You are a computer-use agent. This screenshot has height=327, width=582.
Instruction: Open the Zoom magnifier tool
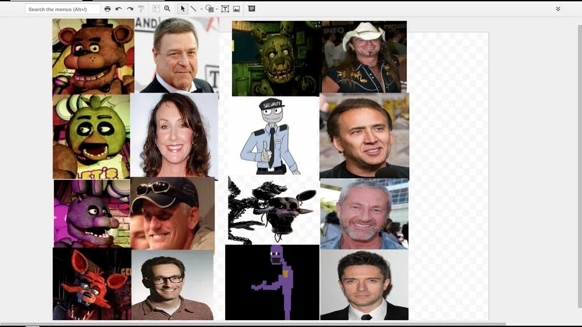(x=168, y=9)
